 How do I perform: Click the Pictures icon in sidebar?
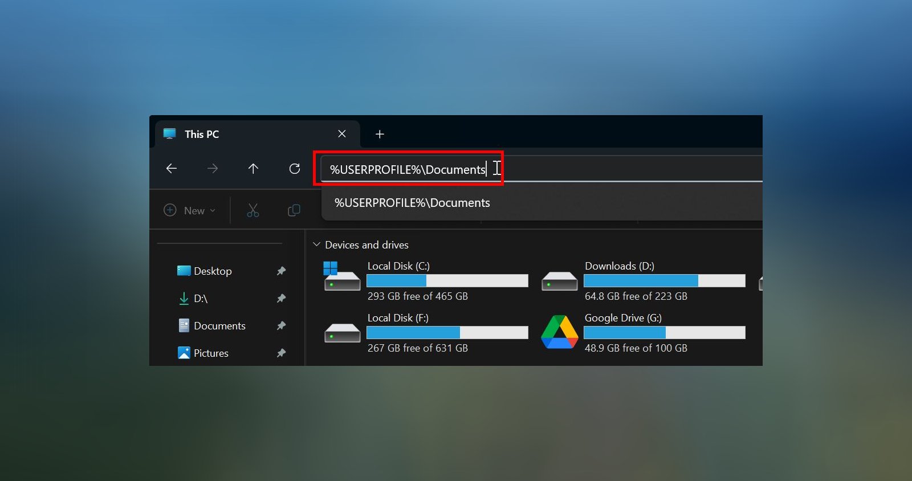pyautogui.click(x=184, y=353)
